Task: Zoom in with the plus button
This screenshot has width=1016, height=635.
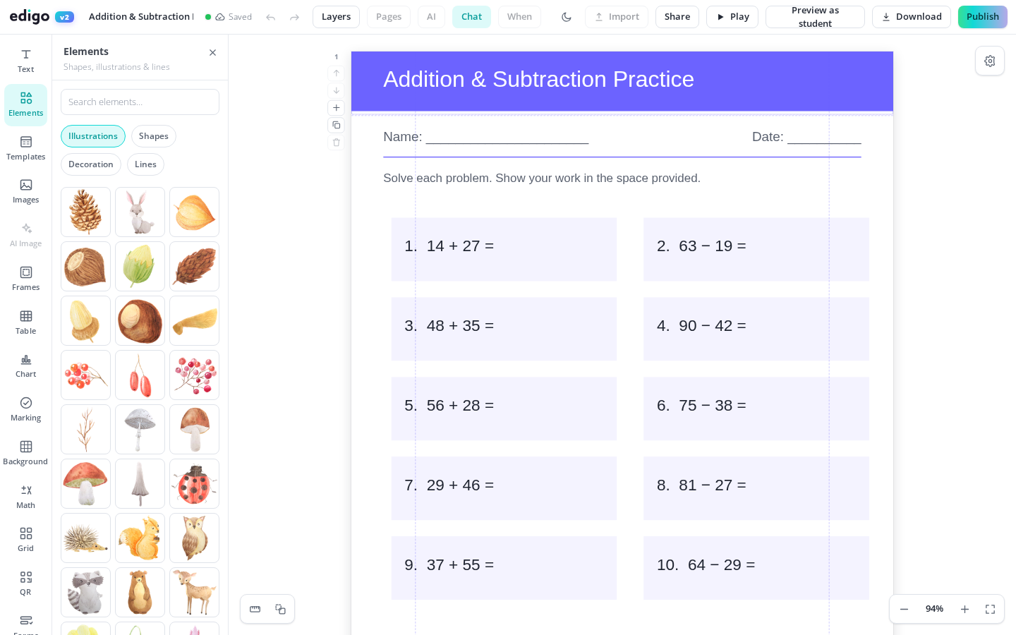Action: coord(964,609)
